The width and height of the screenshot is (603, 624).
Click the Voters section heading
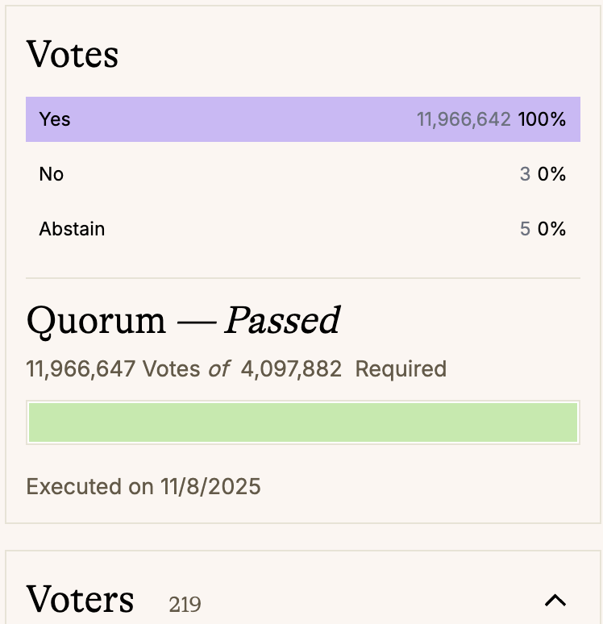(x=80, y=600)
